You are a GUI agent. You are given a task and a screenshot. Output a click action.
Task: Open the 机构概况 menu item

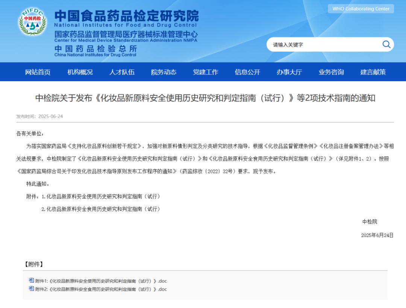[x=80, y=72]
